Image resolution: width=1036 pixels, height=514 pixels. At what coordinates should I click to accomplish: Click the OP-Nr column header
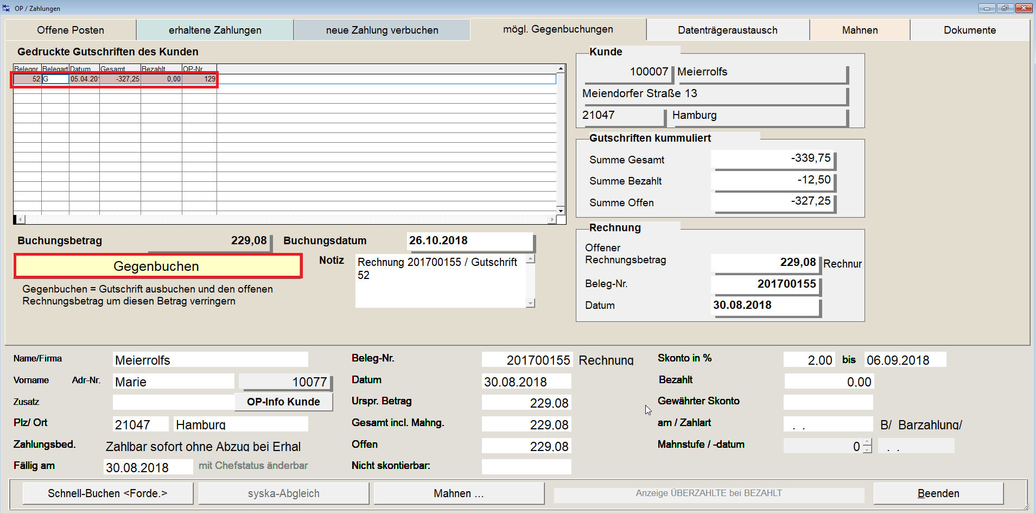(199, 69)
